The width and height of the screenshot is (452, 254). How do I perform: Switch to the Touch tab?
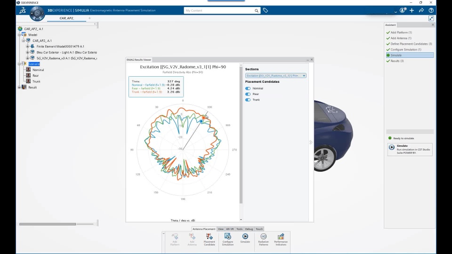pos(259,229)
